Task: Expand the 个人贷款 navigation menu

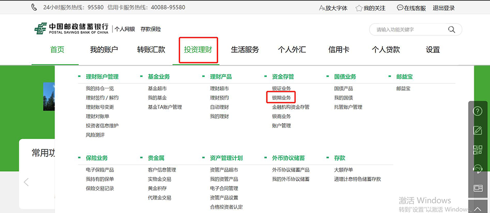Action: (386, 50)
